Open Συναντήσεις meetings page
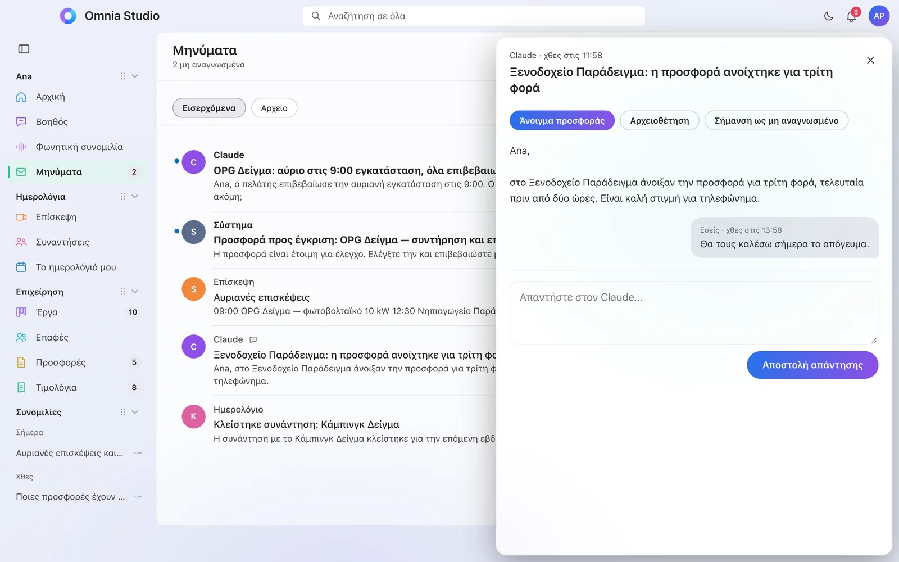The width and height of the screenshot is (899, 562). (77, 242)
